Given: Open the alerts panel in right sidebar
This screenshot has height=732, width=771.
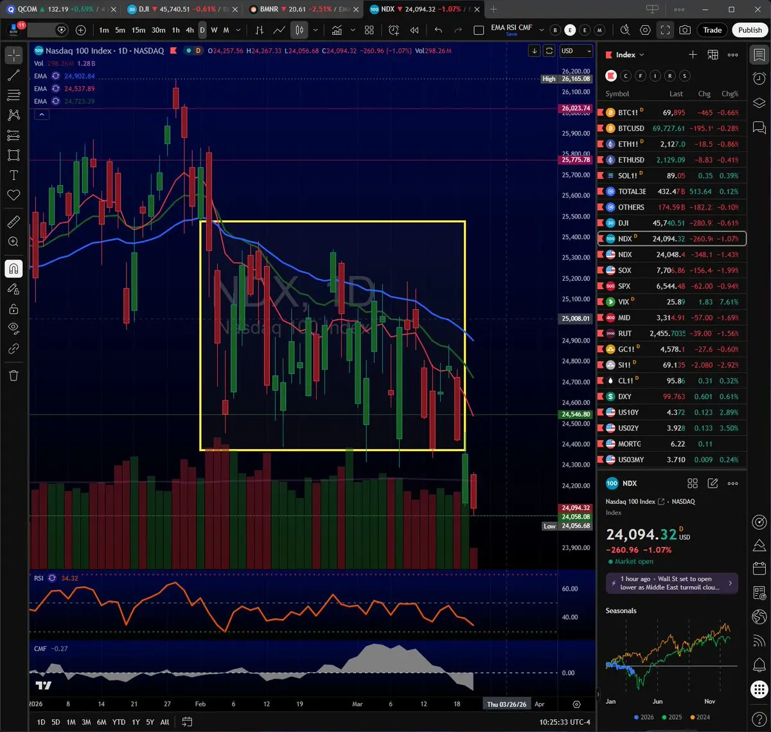Looking at the screenshot, I should coord(759,78).
